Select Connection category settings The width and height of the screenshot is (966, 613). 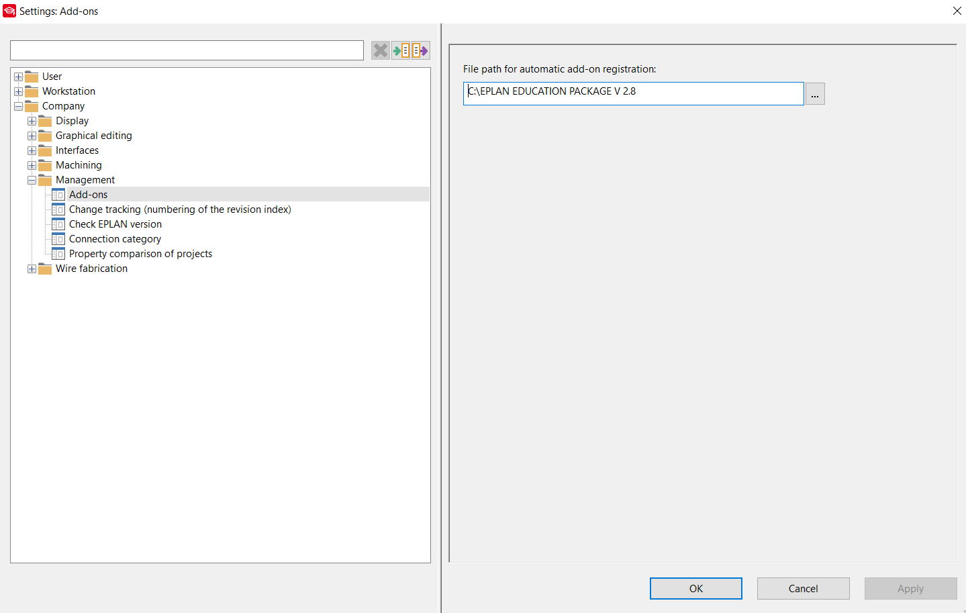coord(115,239)
